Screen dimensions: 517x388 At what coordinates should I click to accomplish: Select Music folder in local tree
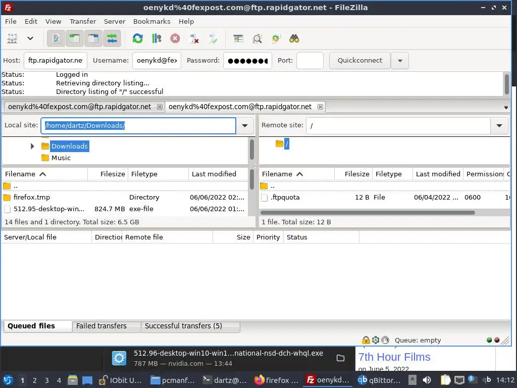[x=61, y=158]
